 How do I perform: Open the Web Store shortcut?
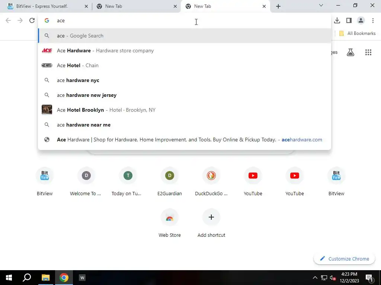click(x=170, y=223)
